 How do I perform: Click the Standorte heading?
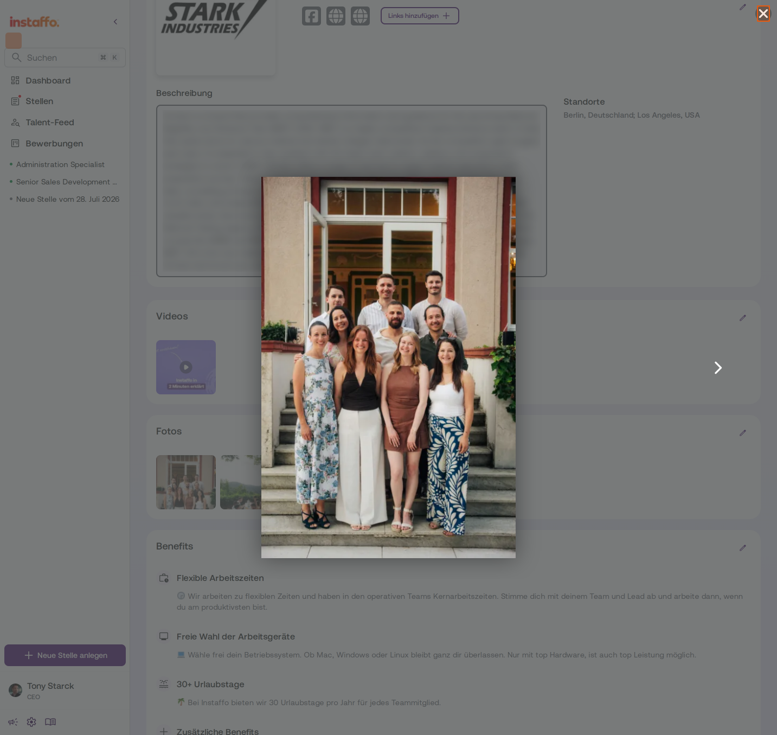coord(584,102)
